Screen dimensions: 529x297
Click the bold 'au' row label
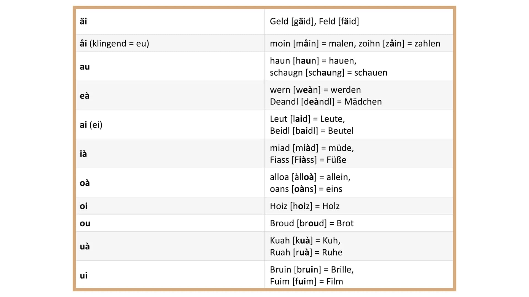click(85, 67)
